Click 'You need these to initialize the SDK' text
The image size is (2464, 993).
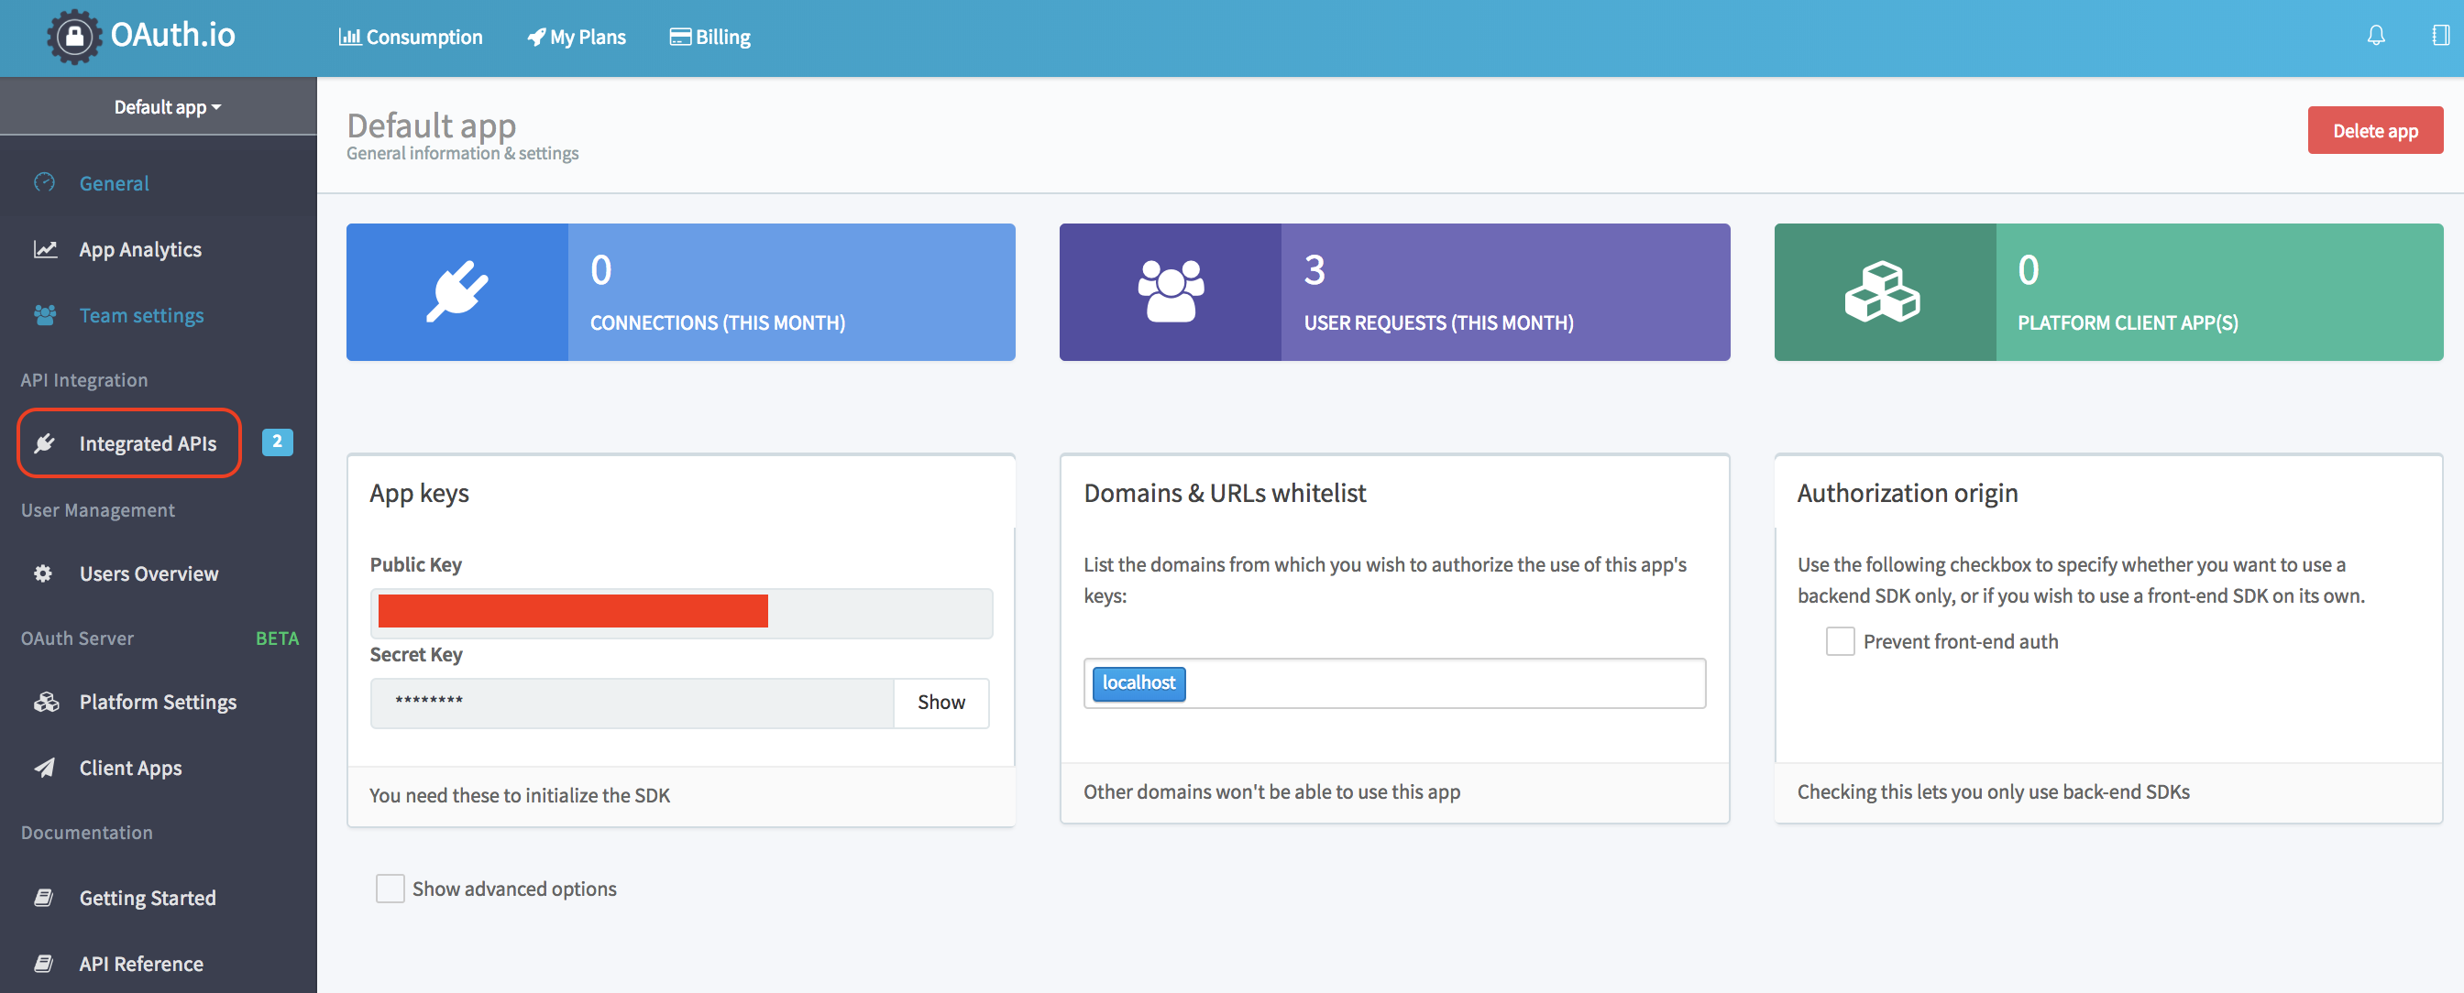[x=520, y=795]
